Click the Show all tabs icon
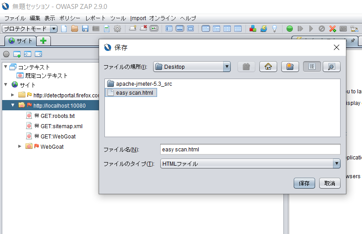This screenshot has height=234, width=362. point(133,29)
